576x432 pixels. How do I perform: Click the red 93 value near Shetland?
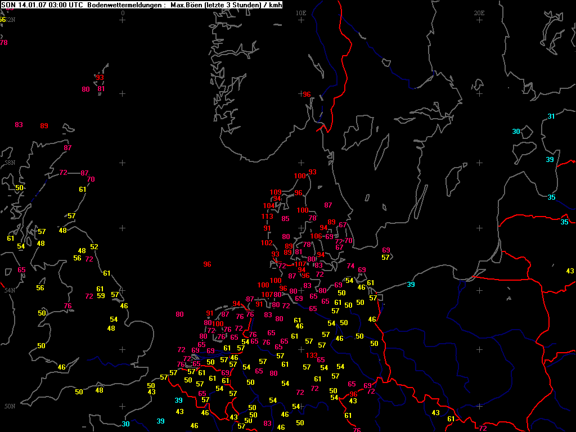100,78
